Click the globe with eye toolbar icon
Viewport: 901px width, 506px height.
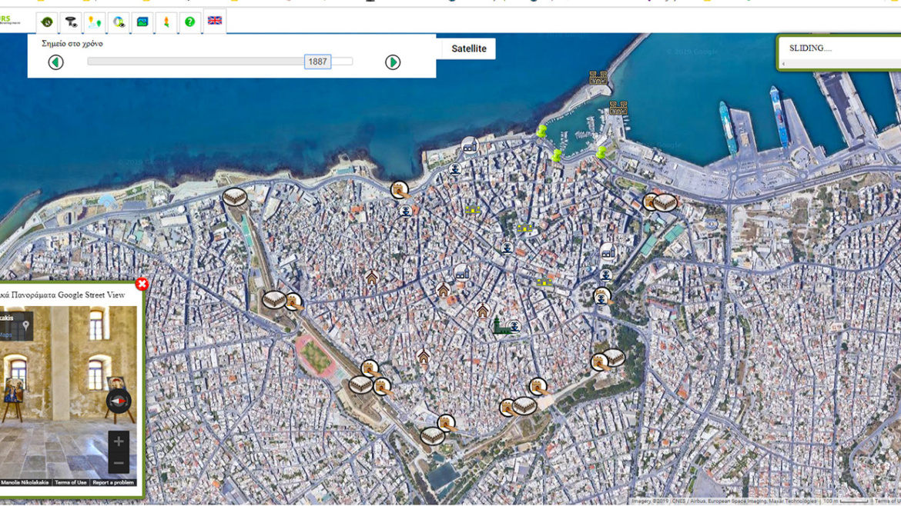[x=118, y=22]
